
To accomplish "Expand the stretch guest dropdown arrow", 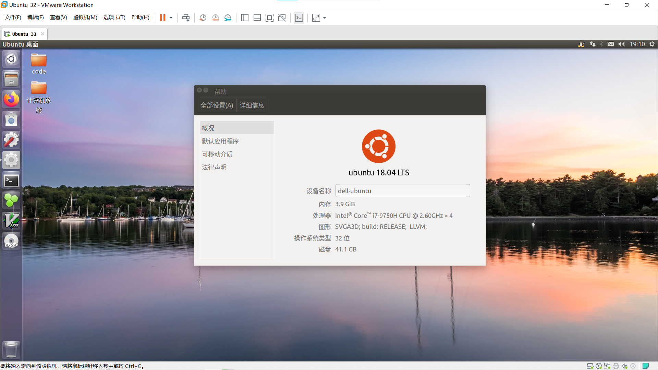I will 325,18.
